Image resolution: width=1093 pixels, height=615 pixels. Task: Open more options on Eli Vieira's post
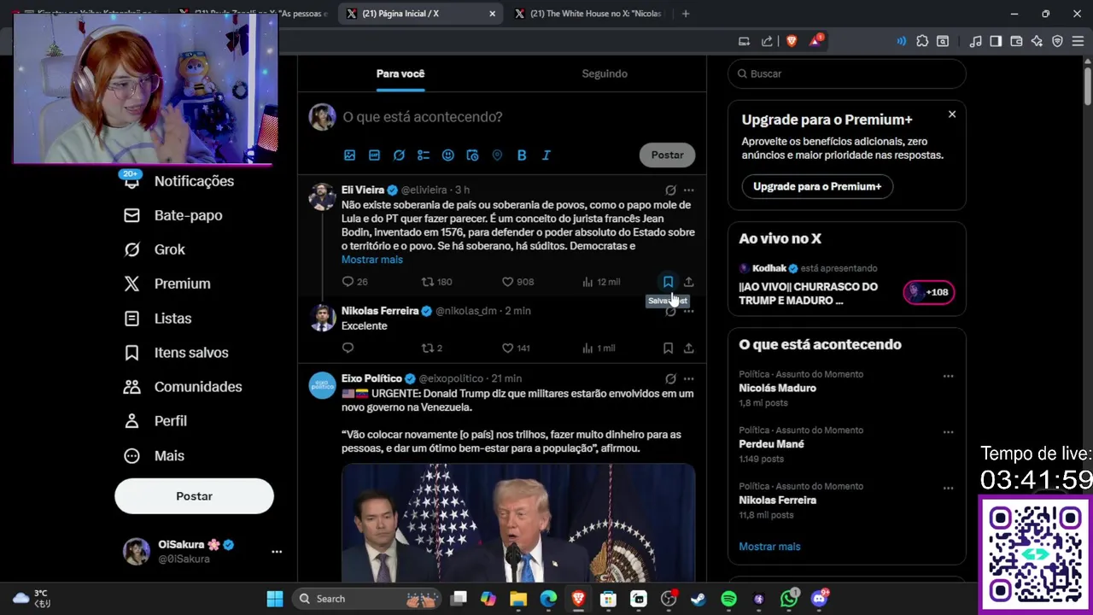click(x=689, y=190)
